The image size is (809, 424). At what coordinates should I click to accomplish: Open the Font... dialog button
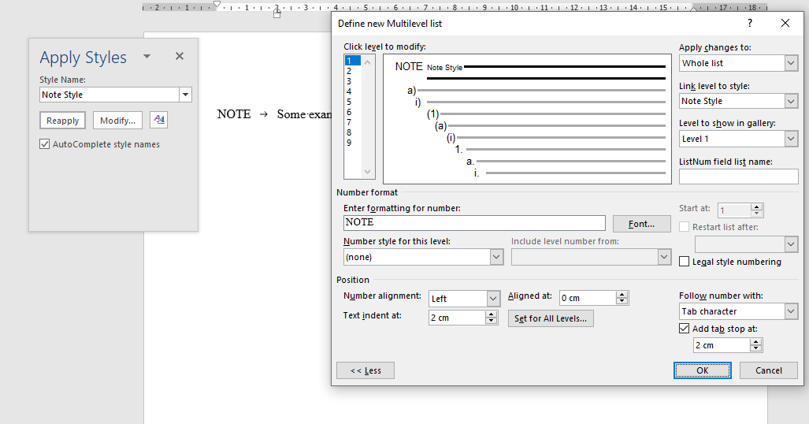click(x=642, y=224)
